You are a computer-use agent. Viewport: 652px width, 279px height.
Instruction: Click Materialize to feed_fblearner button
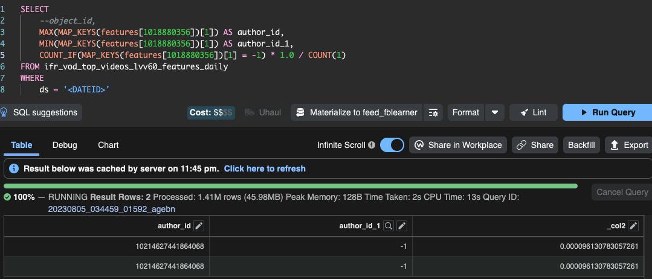click(357, 112)
